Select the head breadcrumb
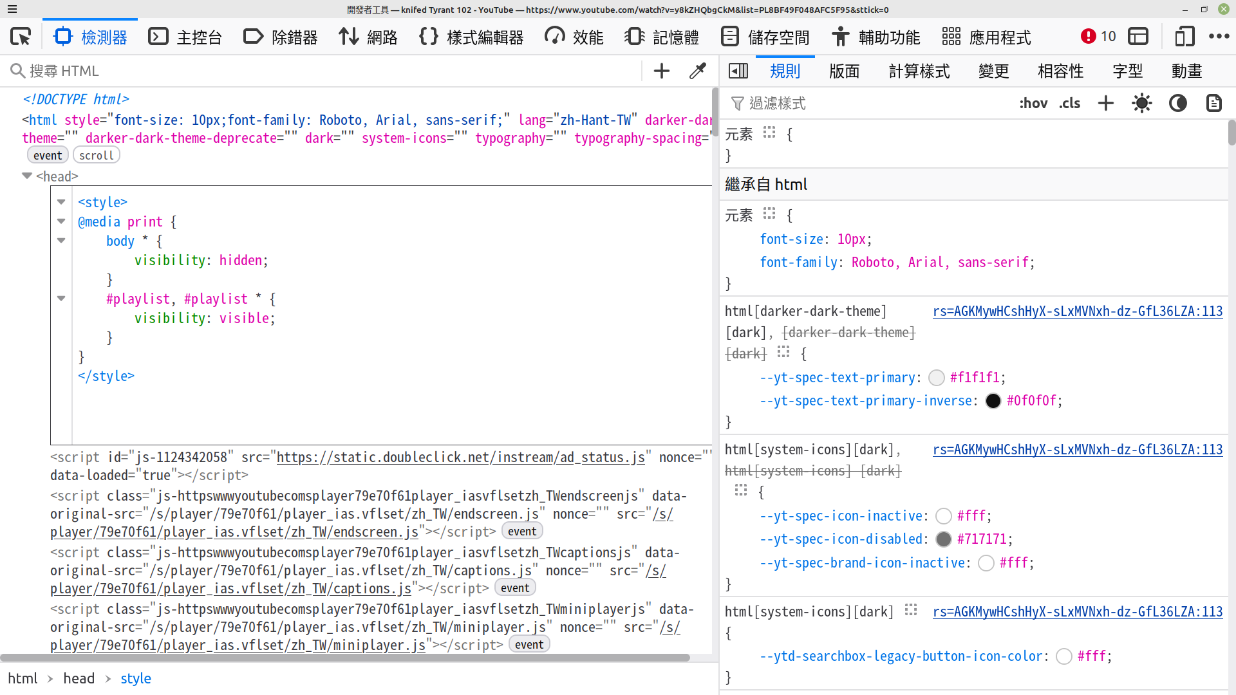Image resolution: width=1236 pixels, height=695 pixels. pos(79,678)
